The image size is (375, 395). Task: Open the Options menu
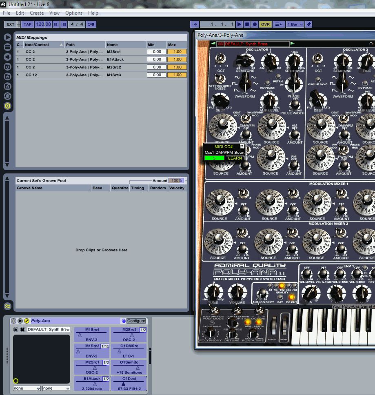[74, 13]
